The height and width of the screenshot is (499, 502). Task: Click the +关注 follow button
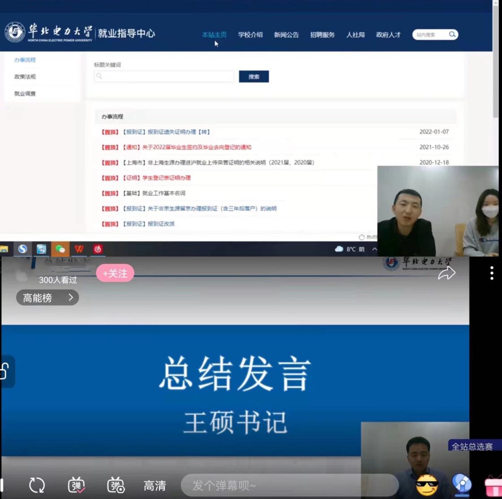[115, 273]
